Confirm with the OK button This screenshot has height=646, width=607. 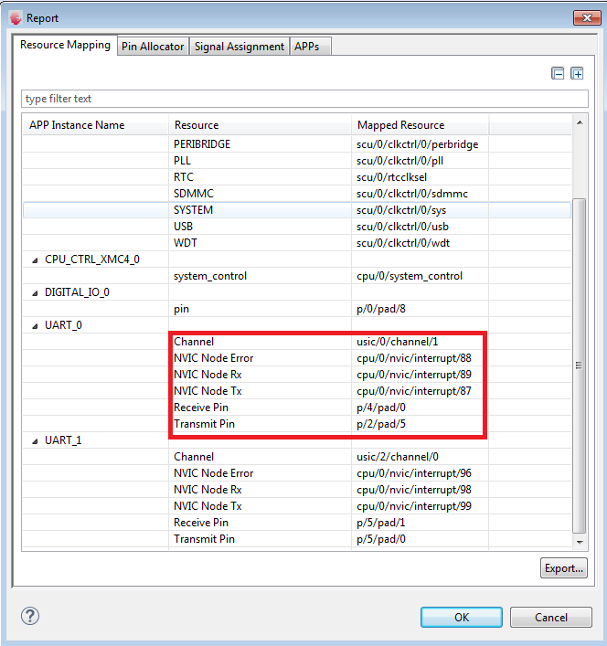pos(462,617)
